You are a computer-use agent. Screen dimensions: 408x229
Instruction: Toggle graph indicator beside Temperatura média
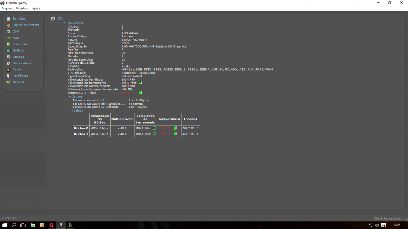[140, 92]
